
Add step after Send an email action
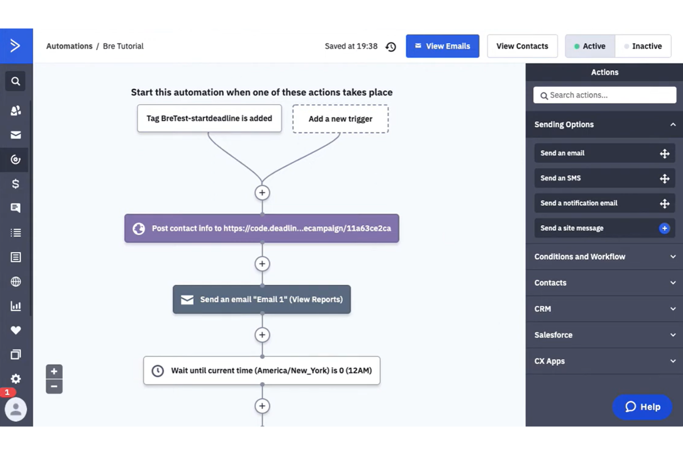point(262,335)
